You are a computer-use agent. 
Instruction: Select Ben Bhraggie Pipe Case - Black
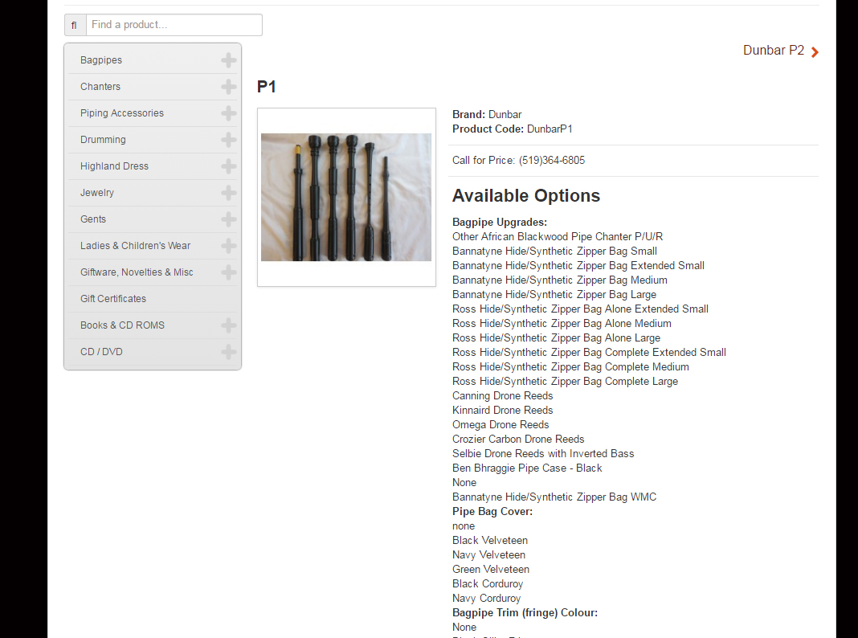click(527, 468)
